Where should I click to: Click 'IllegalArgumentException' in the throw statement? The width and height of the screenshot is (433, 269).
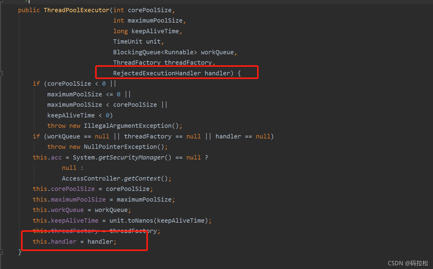(x=128, y=126)
